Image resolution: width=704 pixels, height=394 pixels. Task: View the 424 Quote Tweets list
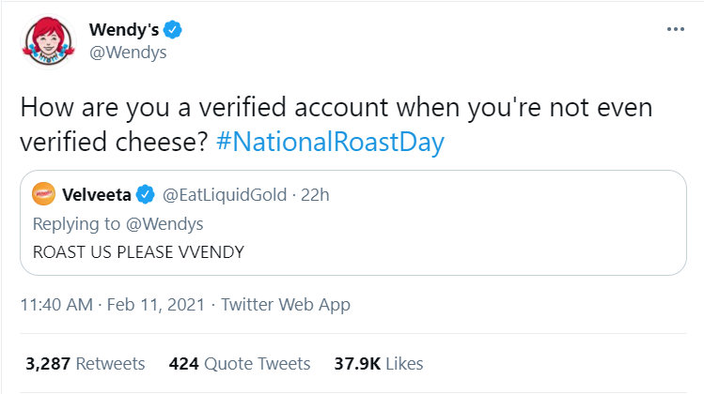(240, 363)
